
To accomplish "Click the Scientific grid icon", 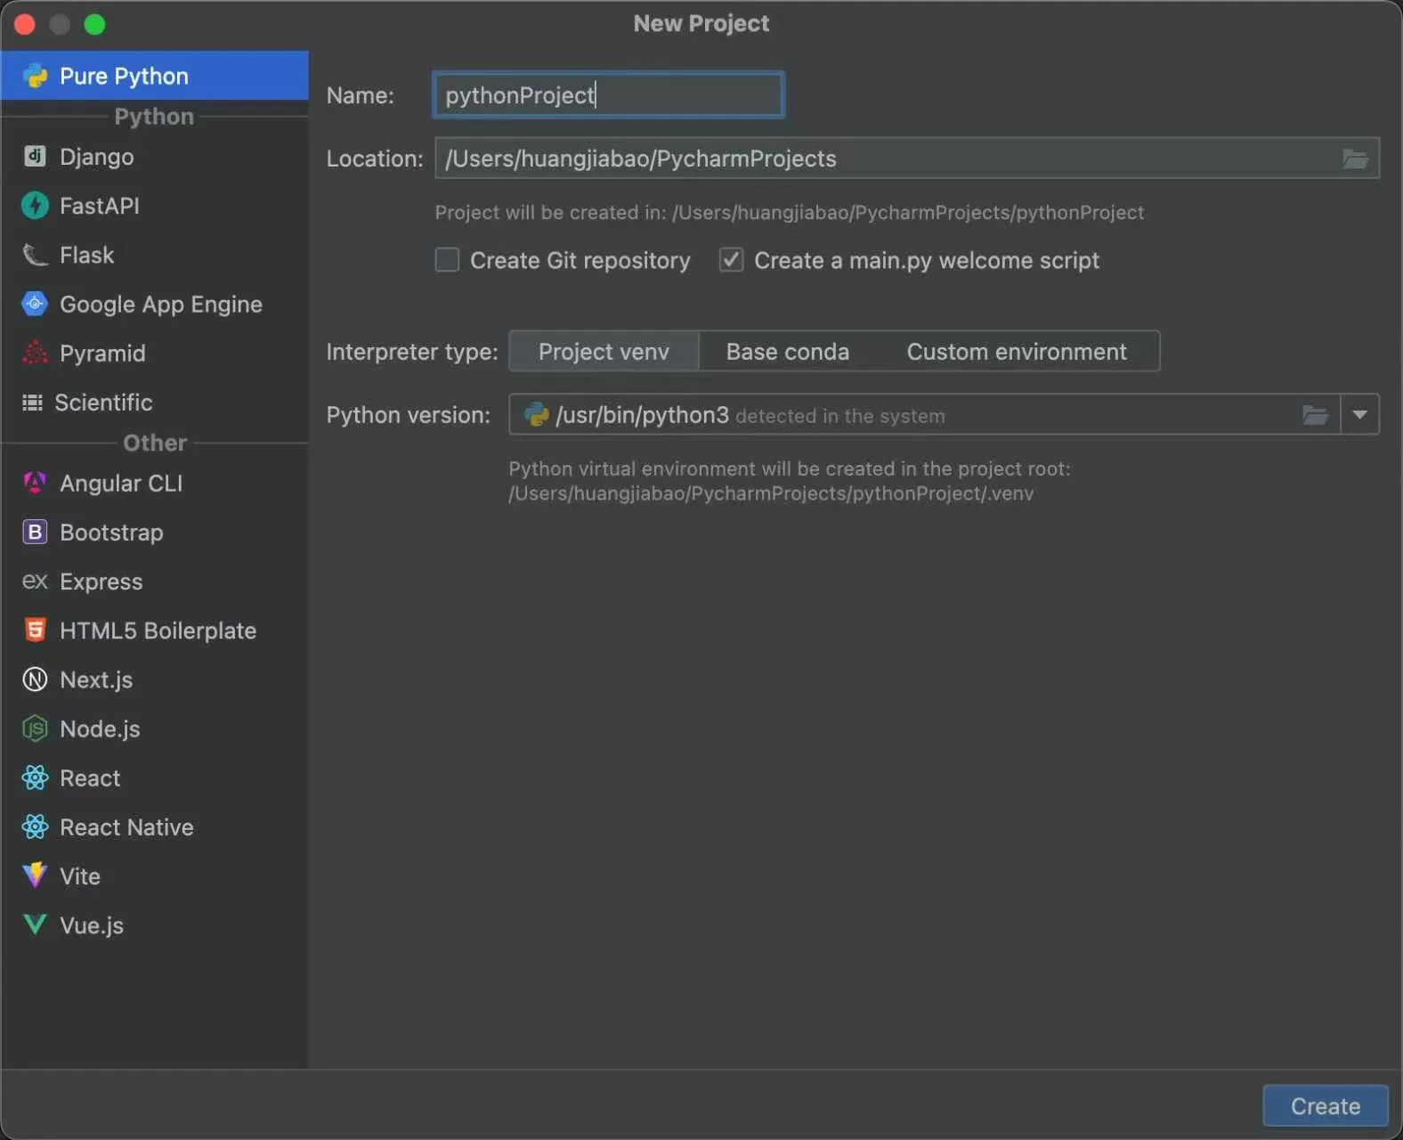I will pyautogui.click(x=32, y=403).
